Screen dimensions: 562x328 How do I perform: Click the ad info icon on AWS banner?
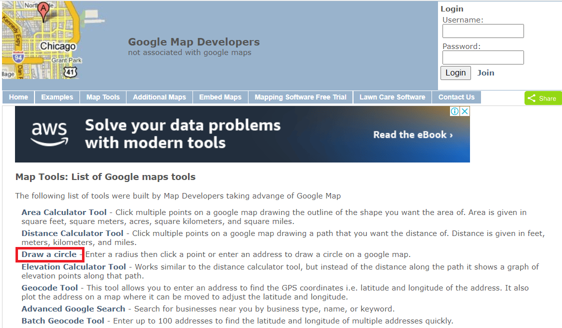coord(454,111)
